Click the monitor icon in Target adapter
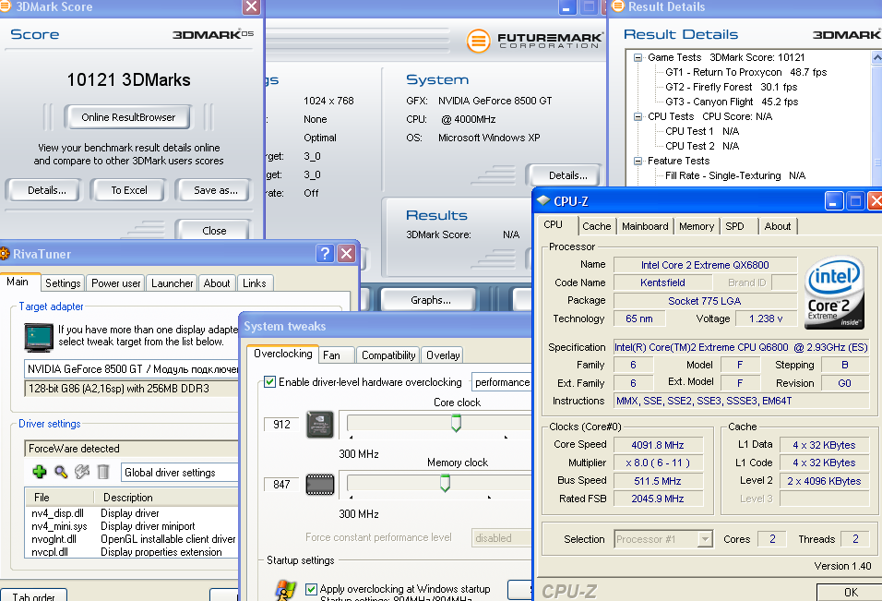The width and height of the screenshot is (882, 601). 39,337
